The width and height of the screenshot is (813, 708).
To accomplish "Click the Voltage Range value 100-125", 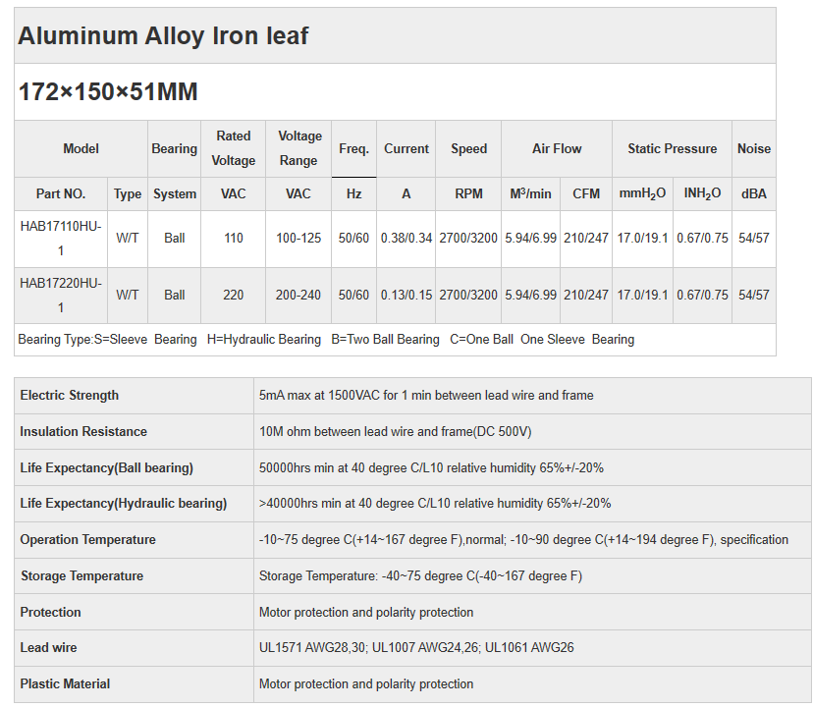I will coord(298,239).
